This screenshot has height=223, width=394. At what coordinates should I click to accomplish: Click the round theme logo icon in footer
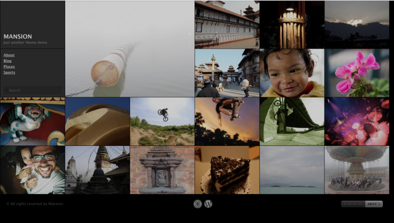(197, 204)
